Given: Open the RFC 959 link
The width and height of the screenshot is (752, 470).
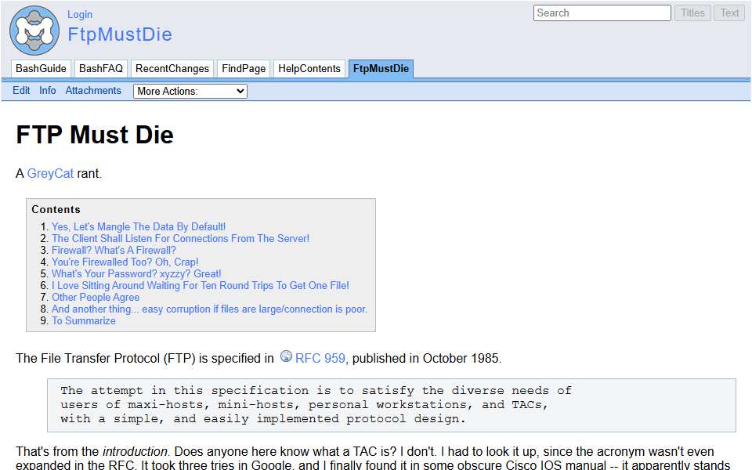Looking at the screenshot, I should [x=320, y=358].
